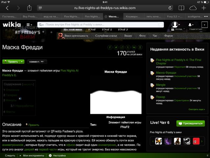The image size is (210, 158).
Task: Open Five Nights at Freddy's 4 activity link
Action: coord(178,62)
